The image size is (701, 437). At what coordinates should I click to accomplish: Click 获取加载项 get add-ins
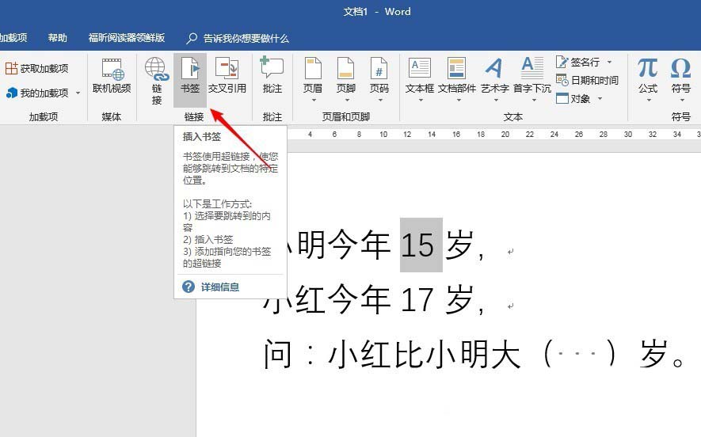(37, 69)
